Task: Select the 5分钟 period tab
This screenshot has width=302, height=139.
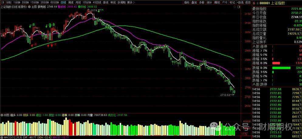Action: coord(25,2)
